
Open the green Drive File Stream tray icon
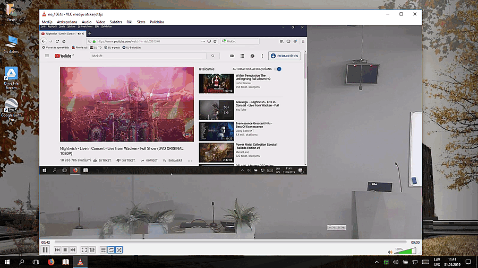[386, 262]
